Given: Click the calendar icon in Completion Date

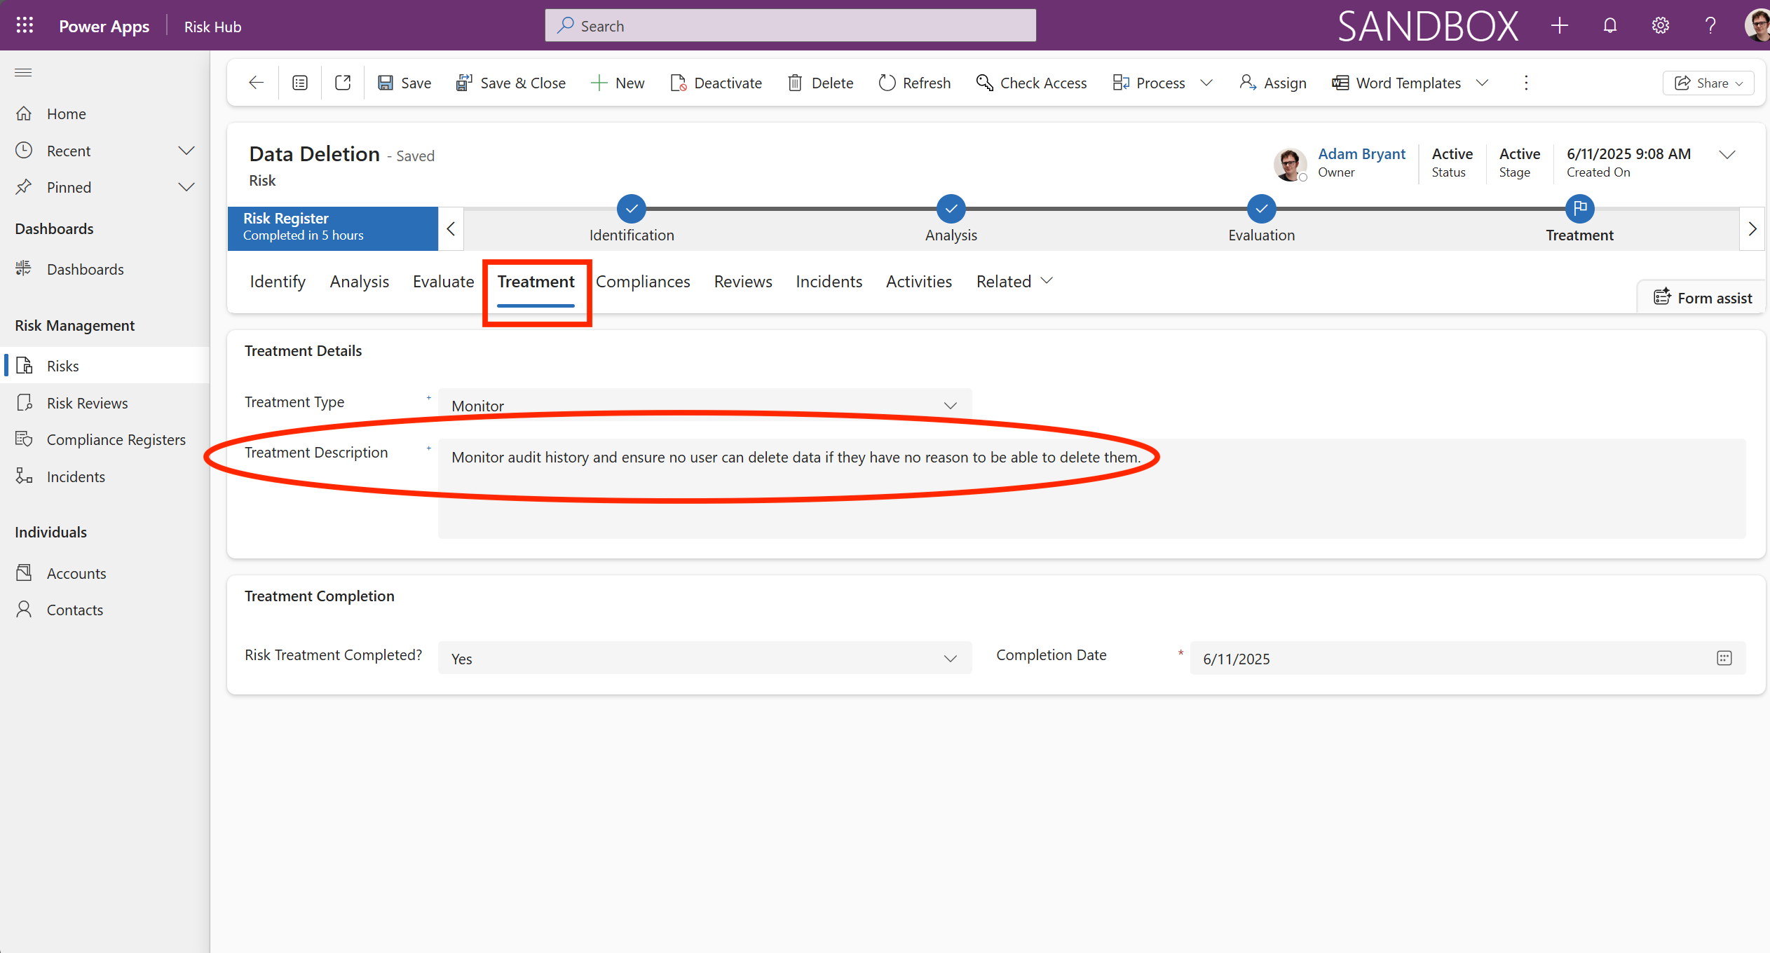Looking at the screenshot, I should pos(1724,658).
